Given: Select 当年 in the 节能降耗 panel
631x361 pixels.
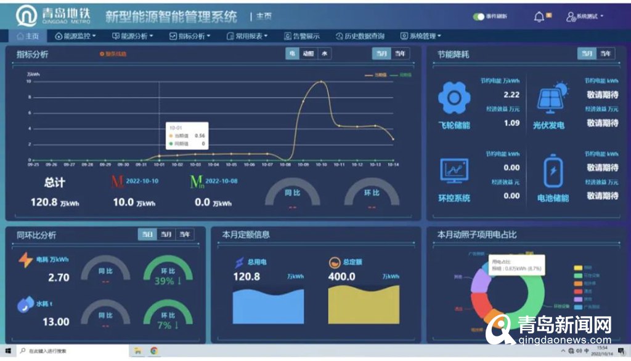Looking at the screenshot, I should click(606, 54).
